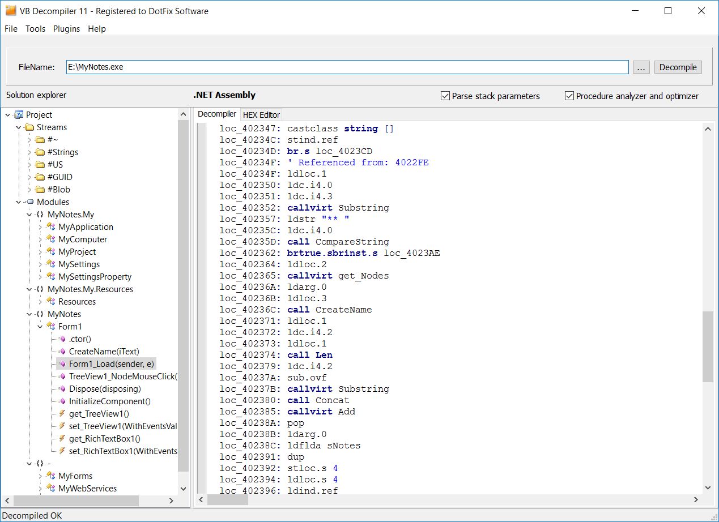
Task: Click the CreateName(iText) method icon
Action: (62, 352)
